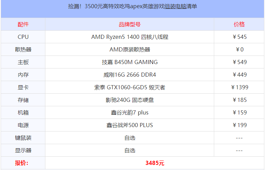Screen dimensions: 265x170
Task: Select 技嘉 B450M GAMING cell
Action: coord(130,62)
